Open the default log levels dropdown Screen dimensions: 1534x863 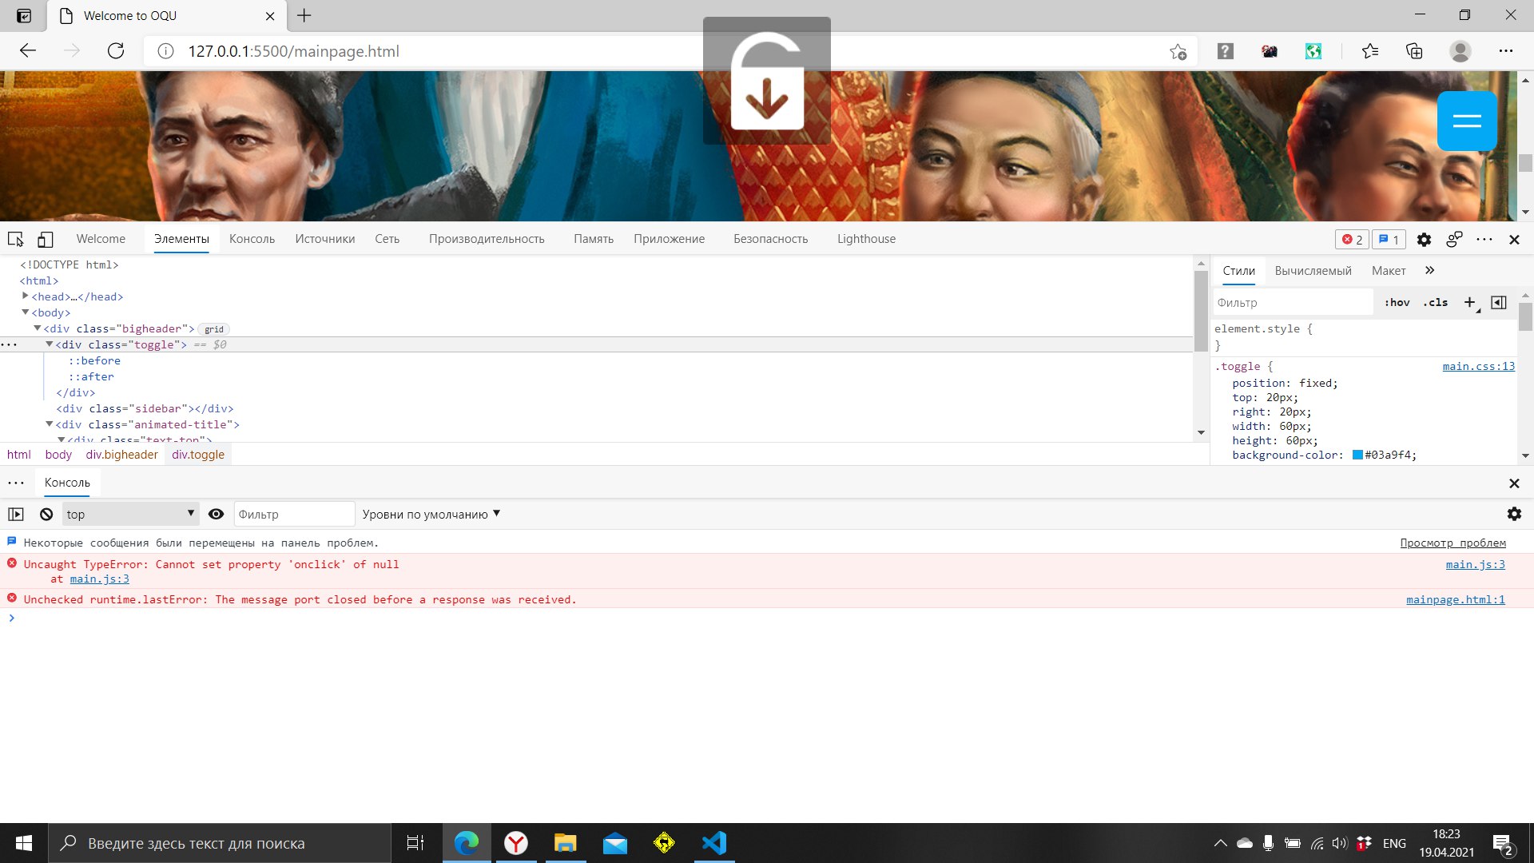click(431, 514)
